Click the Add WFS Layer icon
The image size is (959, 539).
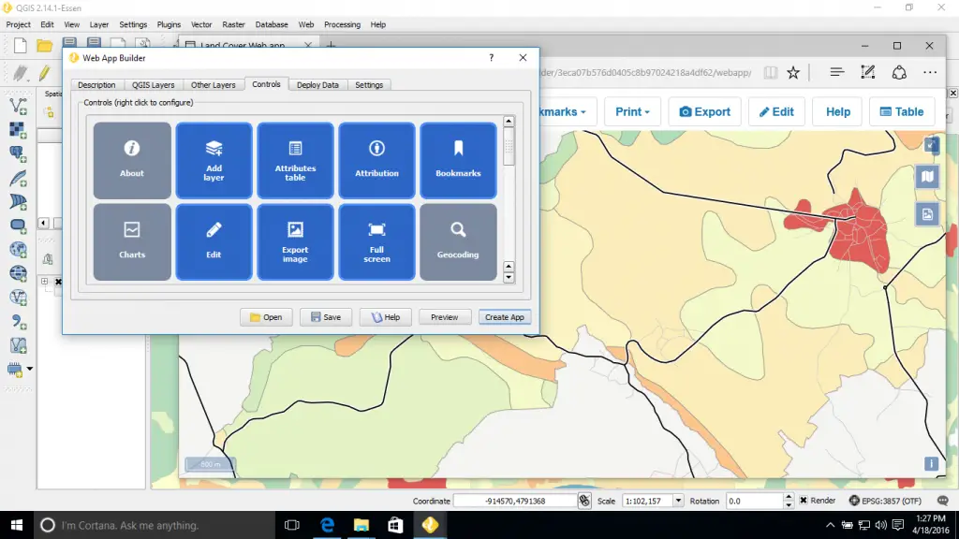point(19,297)
